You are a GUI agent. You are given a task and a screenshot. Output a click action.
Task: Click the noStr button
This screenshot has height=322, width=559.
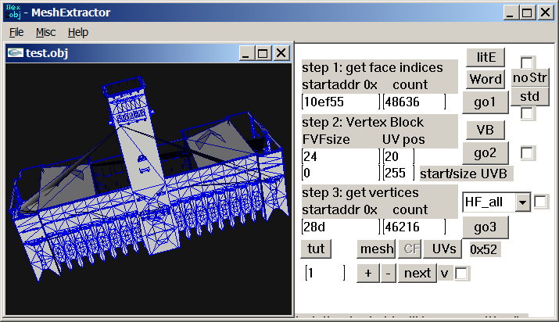click(530, 77)
